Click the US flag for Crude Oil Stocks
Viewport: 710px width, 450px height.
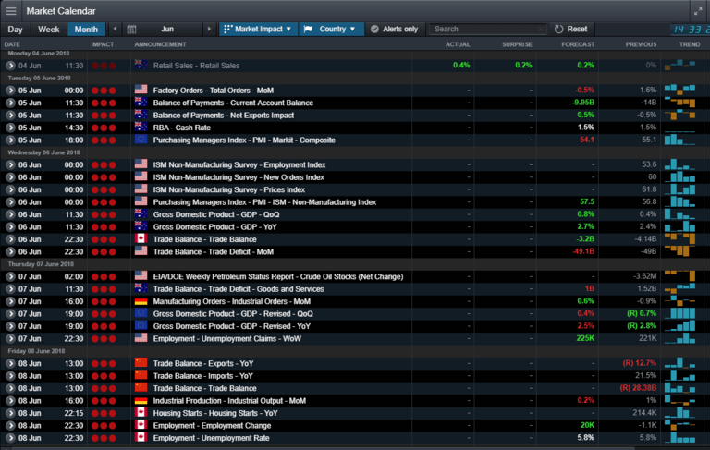pyautogui.click(x=141, y=275)
